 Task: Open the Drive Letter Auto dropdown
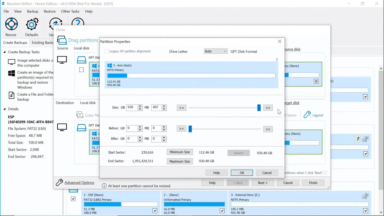coord(215,51)
